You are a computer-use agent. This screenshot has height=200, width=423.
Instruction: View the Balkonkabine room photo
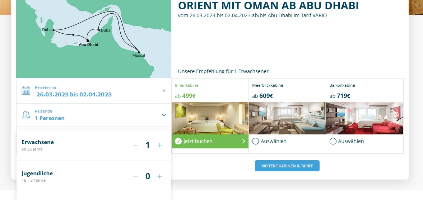364,118
